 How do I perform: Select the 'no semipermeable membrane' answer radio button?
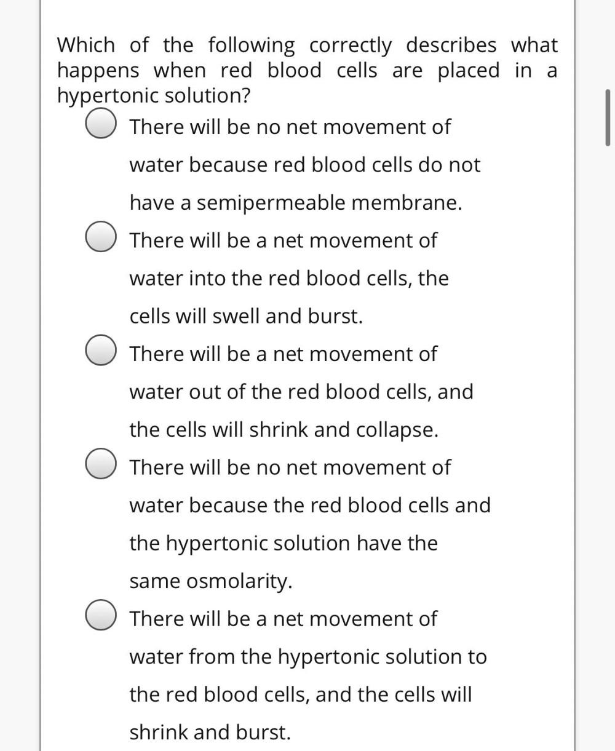coord(101,125)
